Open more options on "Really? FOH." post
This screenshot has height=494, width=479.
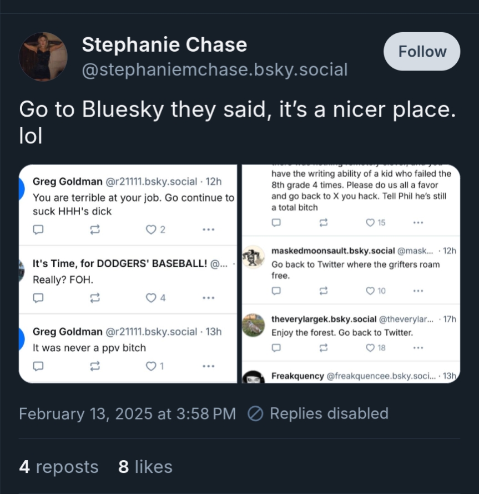[209, 297]
